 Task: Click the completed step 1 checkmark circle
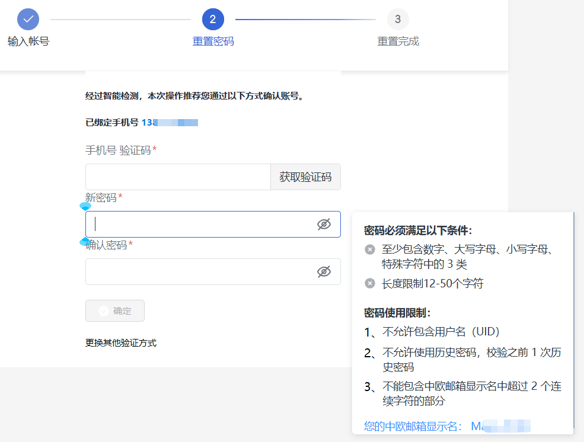[x=28, y=19]
